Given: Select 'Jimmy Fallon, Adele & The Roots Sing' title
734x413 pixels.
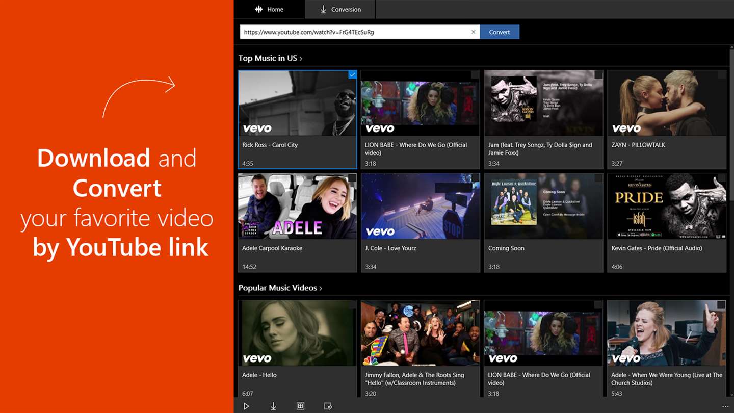Looking at the screenshot, I should [414, 379].
